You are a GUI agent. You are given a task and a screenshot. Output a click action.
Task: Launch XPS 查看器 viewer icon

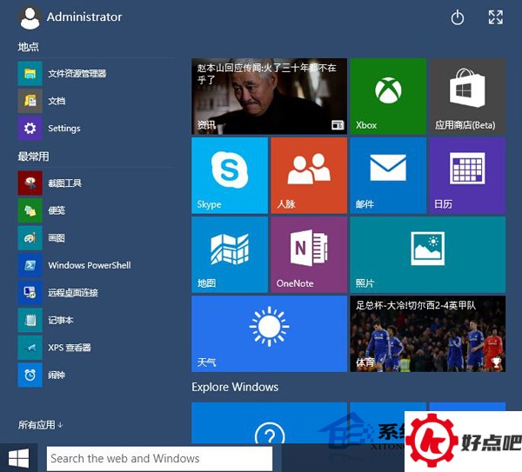point(30,348)
